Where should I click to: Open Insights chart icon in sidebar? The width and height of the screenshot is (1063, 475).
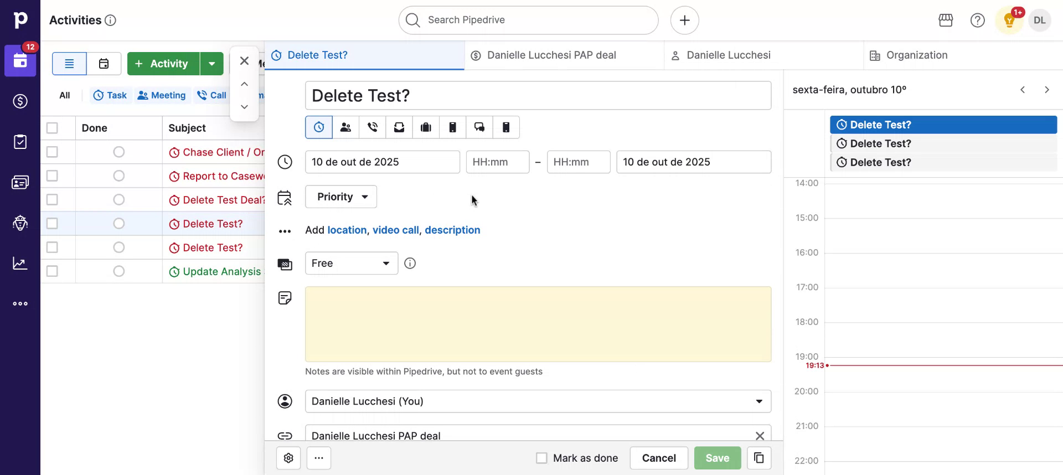(x=20, y=263)
